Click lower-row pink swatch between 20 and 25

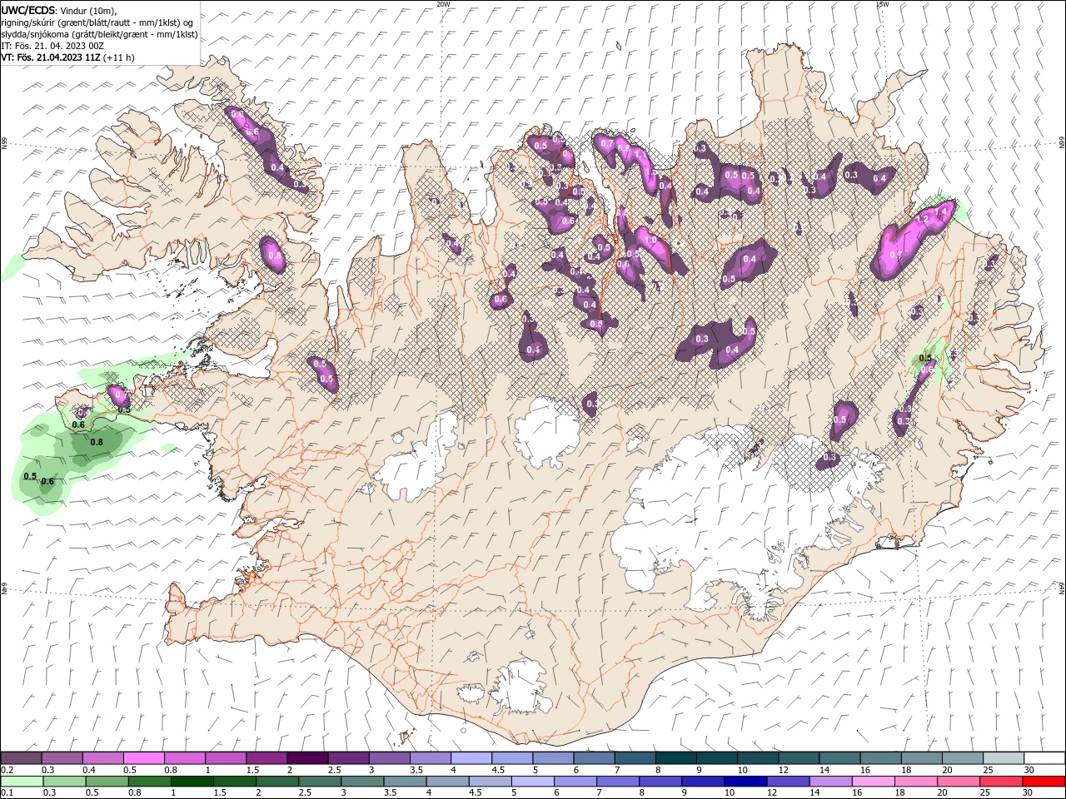[958, 782]
